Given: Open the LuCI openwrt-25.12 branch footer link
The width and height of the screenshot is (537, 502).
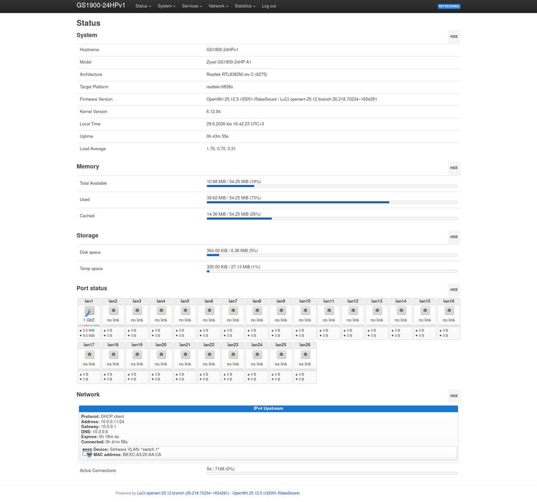Looking at the screenshot, I should click(183, 493).
